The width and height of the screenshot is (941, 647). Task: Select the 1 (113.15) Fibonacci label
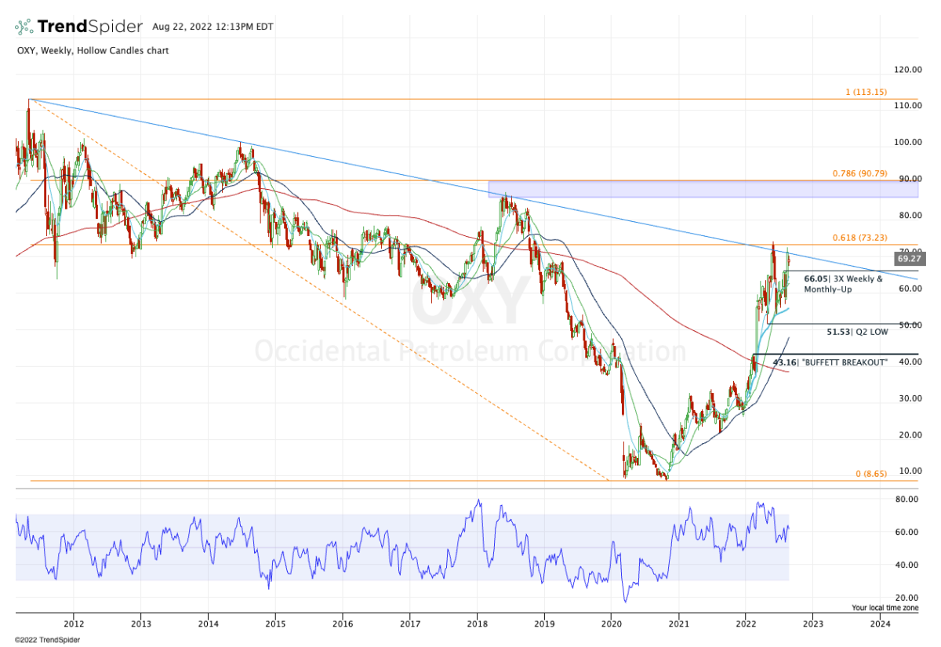click(x=866, y=92)
